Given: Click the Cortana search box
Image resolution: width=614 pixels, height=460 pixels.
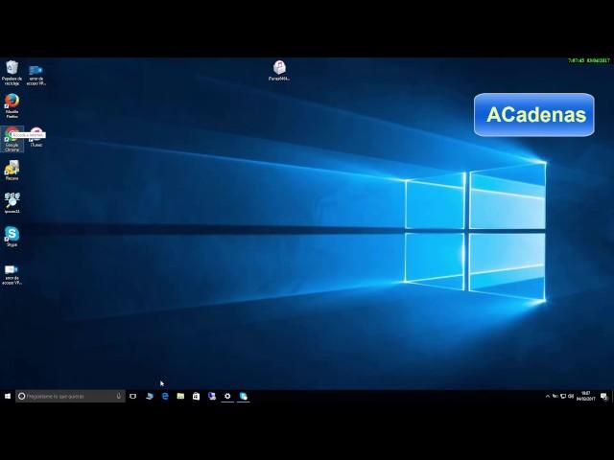Looking at the screenshot, I should click(x=70, y=396).
